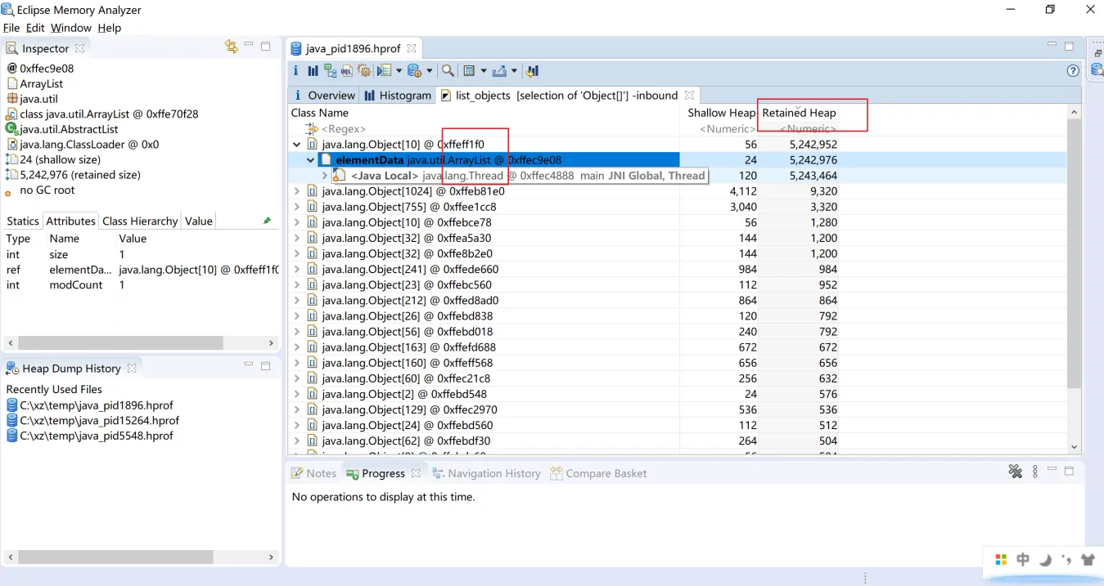Open the Thread Overview gear icon
This screenshot has width=1104, height=586.
point(364,71)
